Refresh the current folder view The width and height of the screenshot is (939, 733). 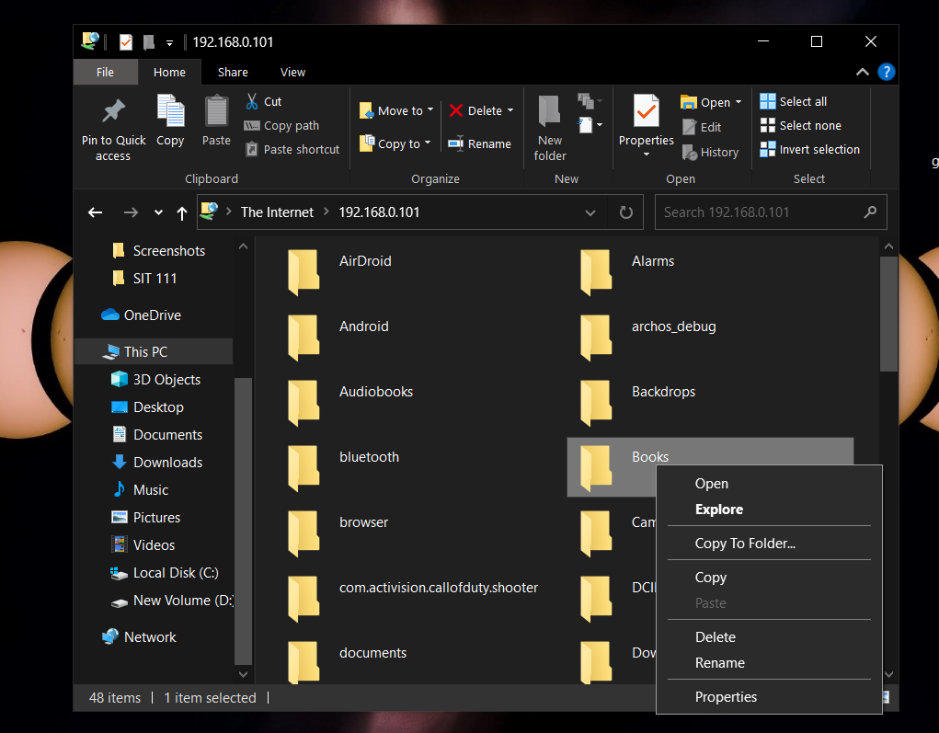[625, 212]
